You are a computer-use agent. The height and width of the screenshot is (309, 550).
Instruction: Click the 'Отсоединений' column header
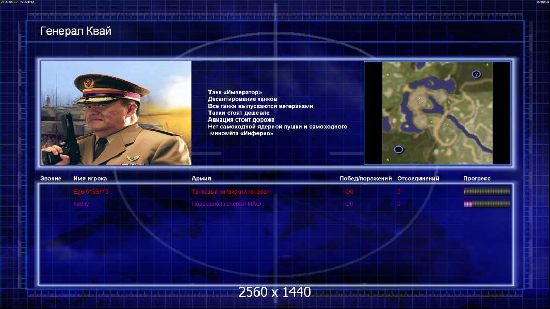(418, 179)
